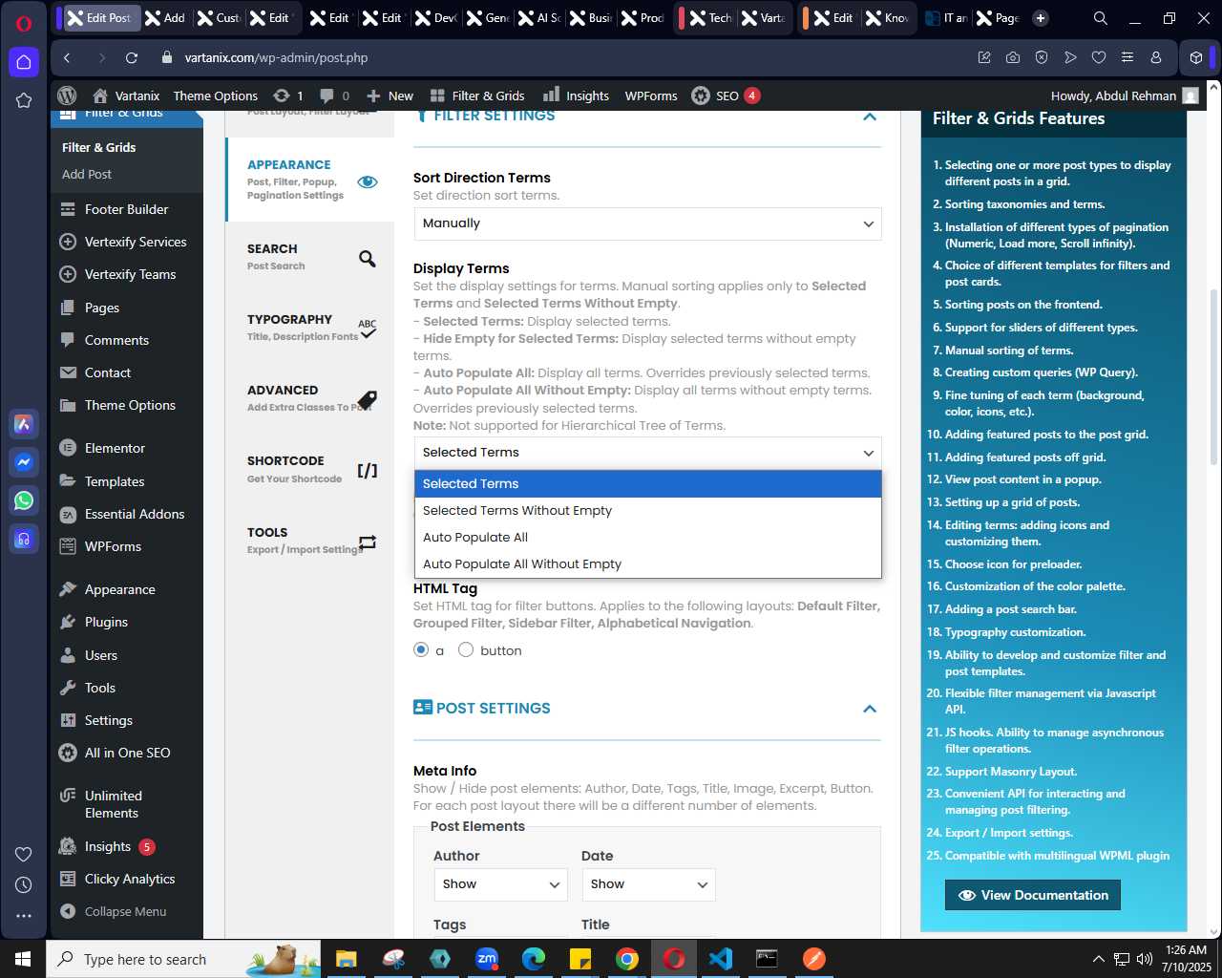Go back with browser back arrow
Screen dimensions: 1222x978
tap(67, 58)
